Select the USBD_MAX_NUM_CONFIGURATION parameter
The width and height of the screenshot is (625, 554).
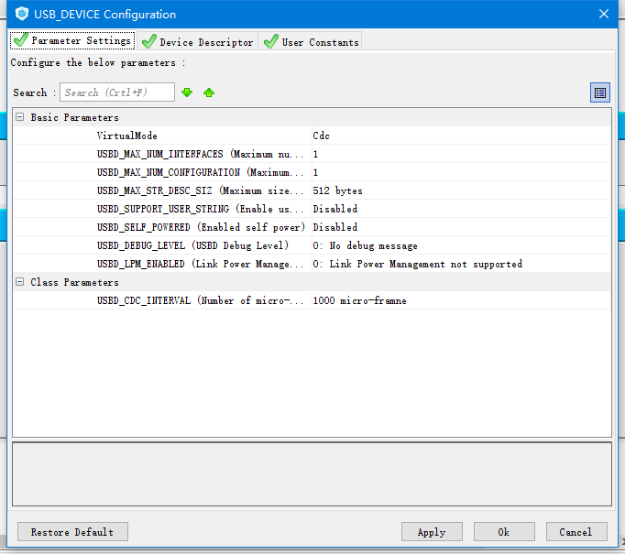tap(200, 172)
